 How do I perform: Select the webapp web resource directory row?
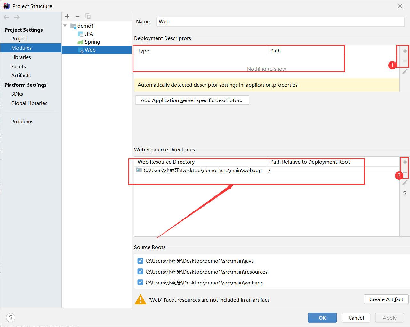[x=267, y=170]
